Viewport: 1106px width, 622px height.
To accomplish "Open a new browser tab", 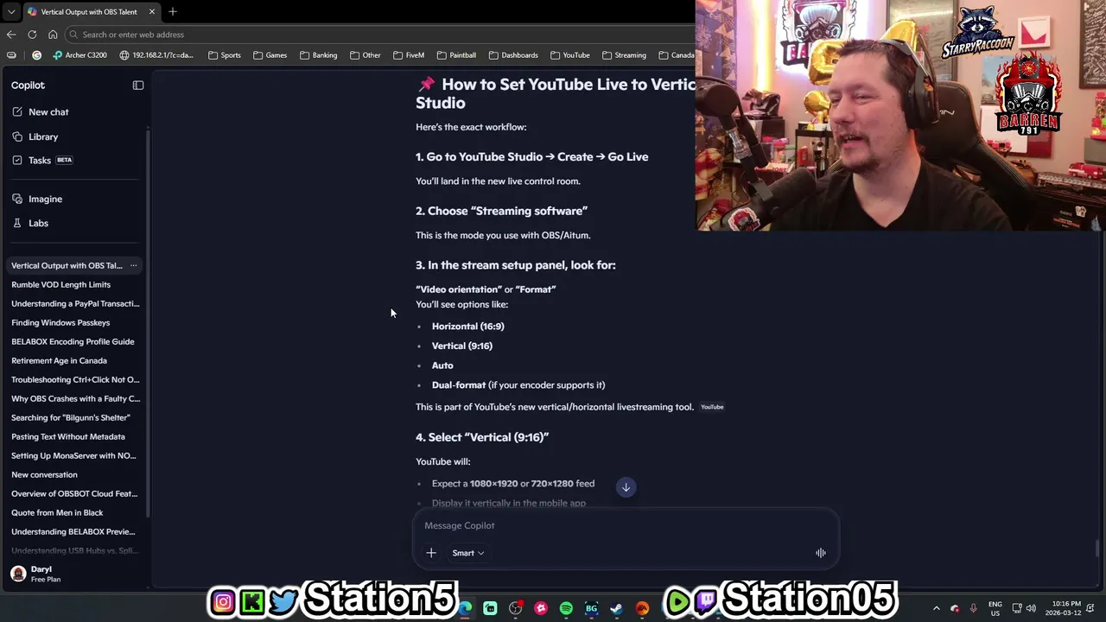I will [x=173, y=12].
